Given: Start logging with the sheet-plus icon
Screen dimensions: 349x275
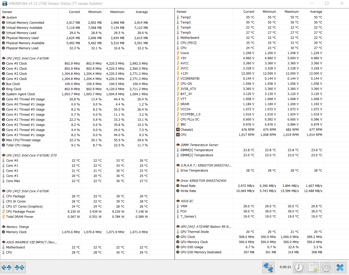Looking at the screenshot, I should click(313, 267).
